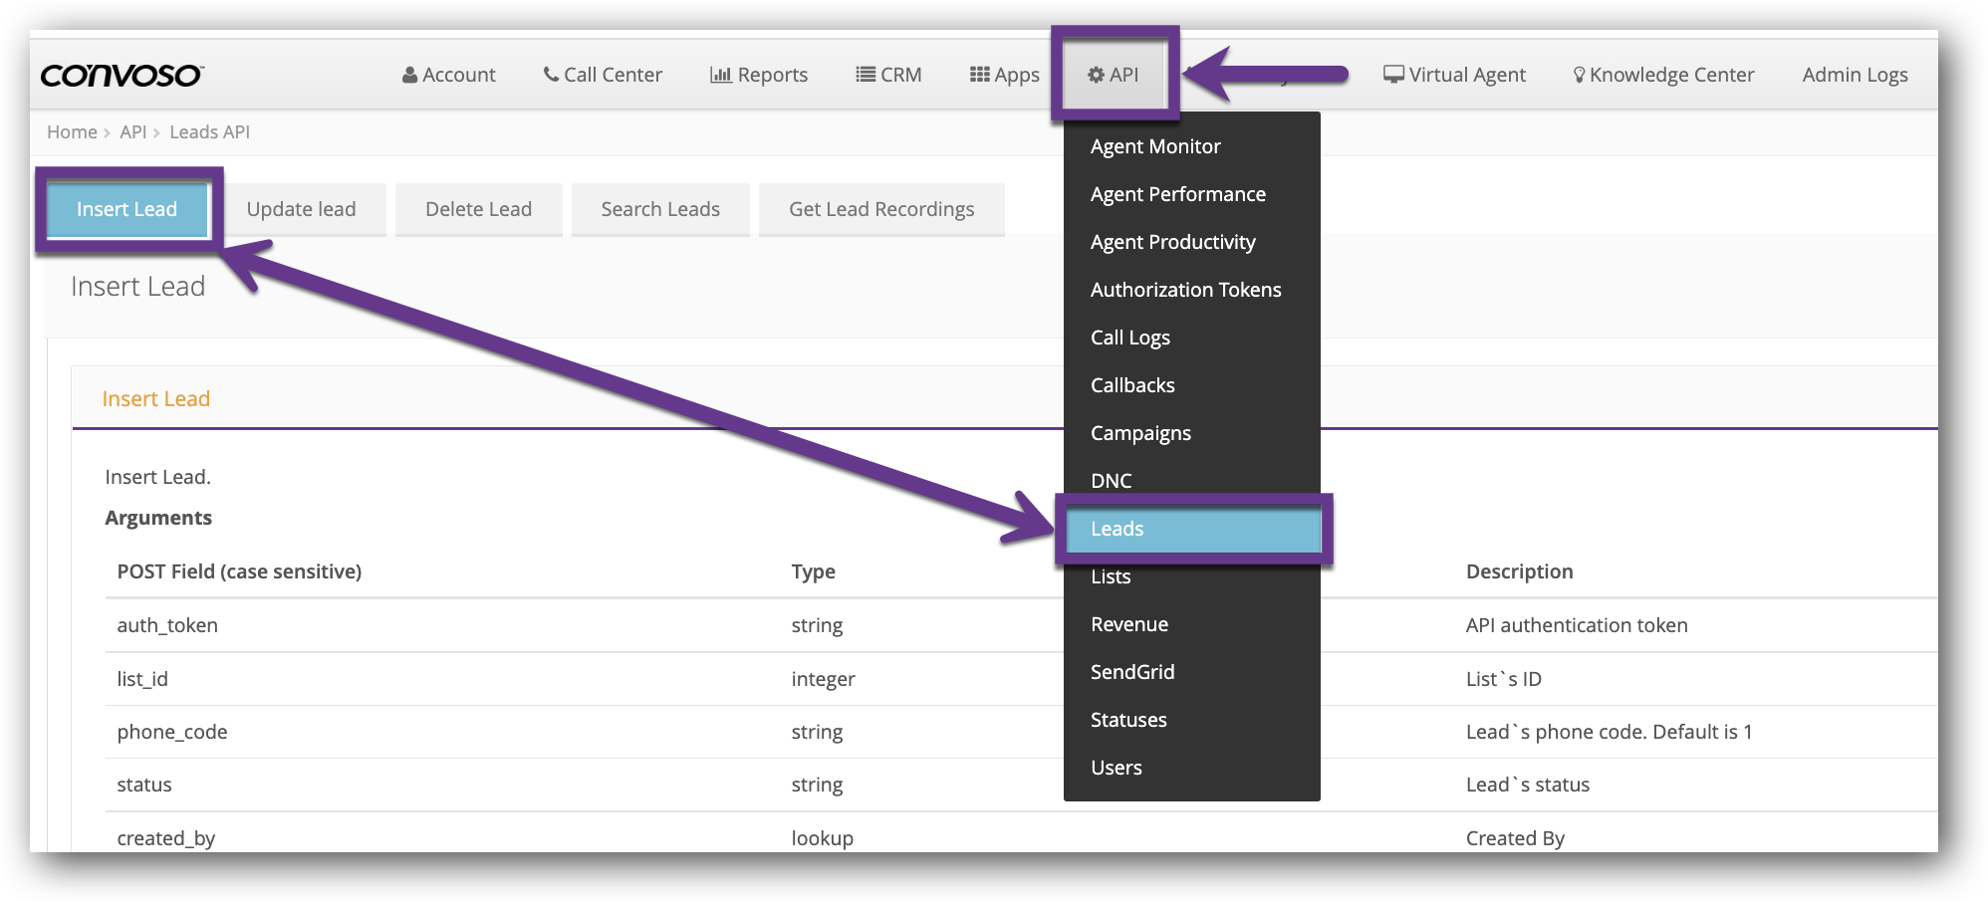1988x902 pixels.
Task: Click the 'Lead`s status' description cell
Action: (1528, 785)
